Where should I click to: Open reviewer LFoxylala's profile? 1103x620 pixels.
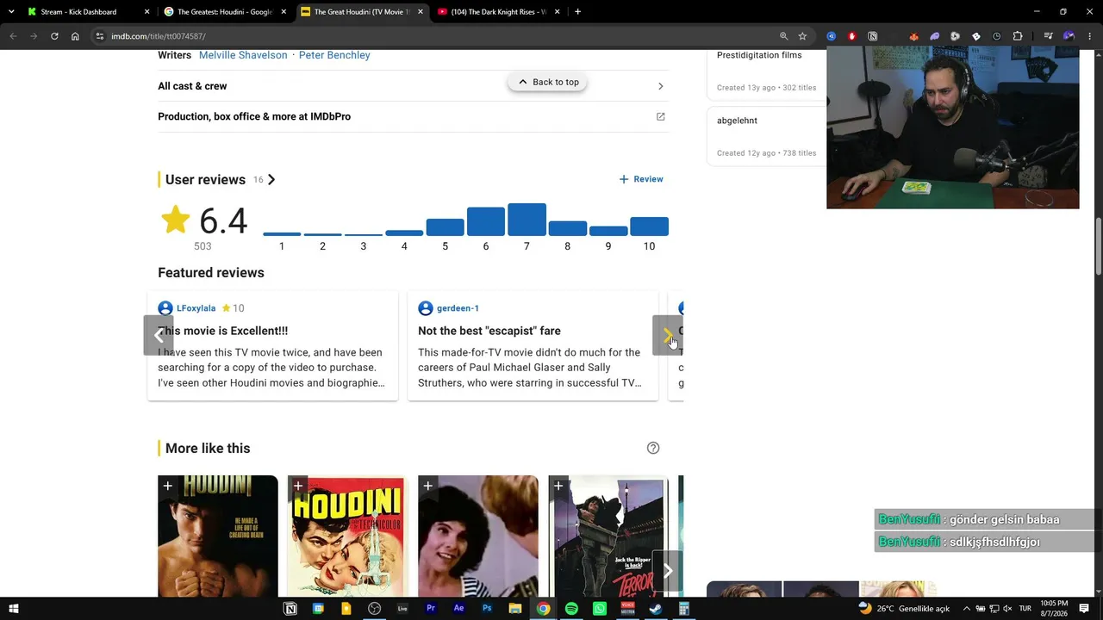196,308
